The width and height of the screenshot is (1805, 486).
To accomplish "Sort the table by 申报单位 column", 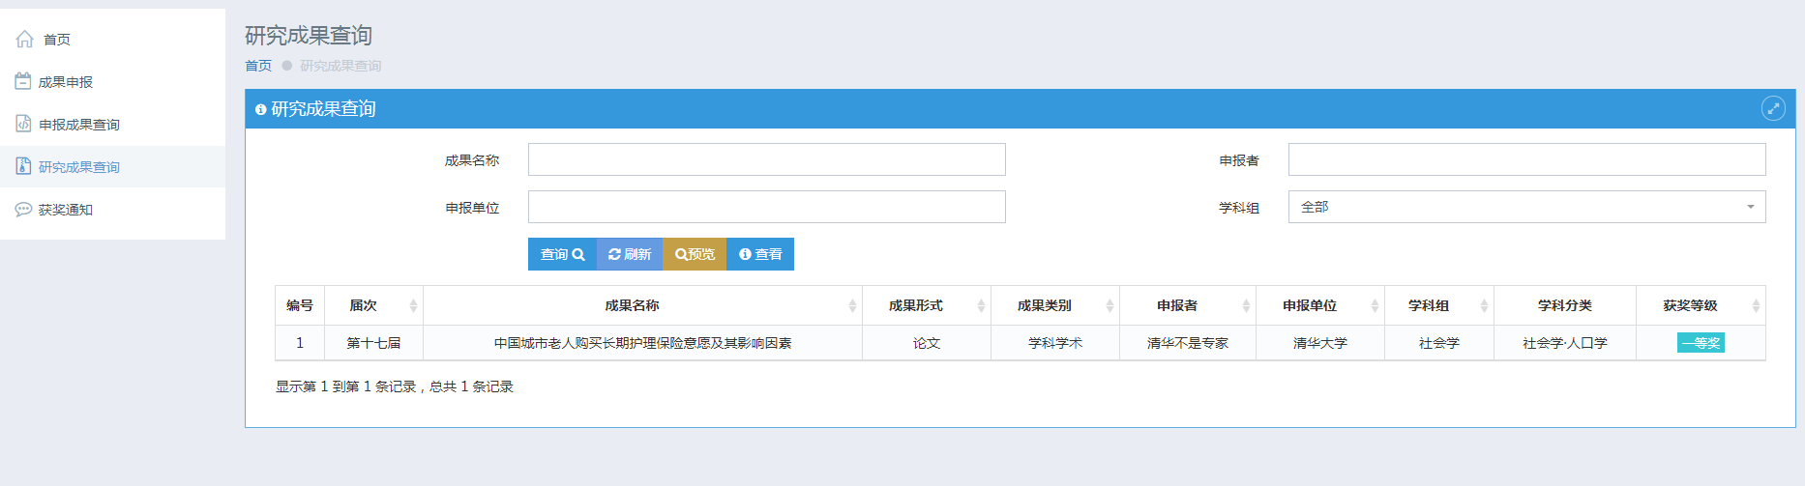I will pyautogui.click(x=1319, y=305).
